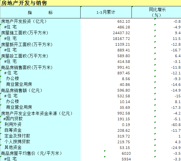Select the 房地产开发投资（亿元）row label
Image resolution: width=181 pixels, height=161 pixels.
(24, 21)
